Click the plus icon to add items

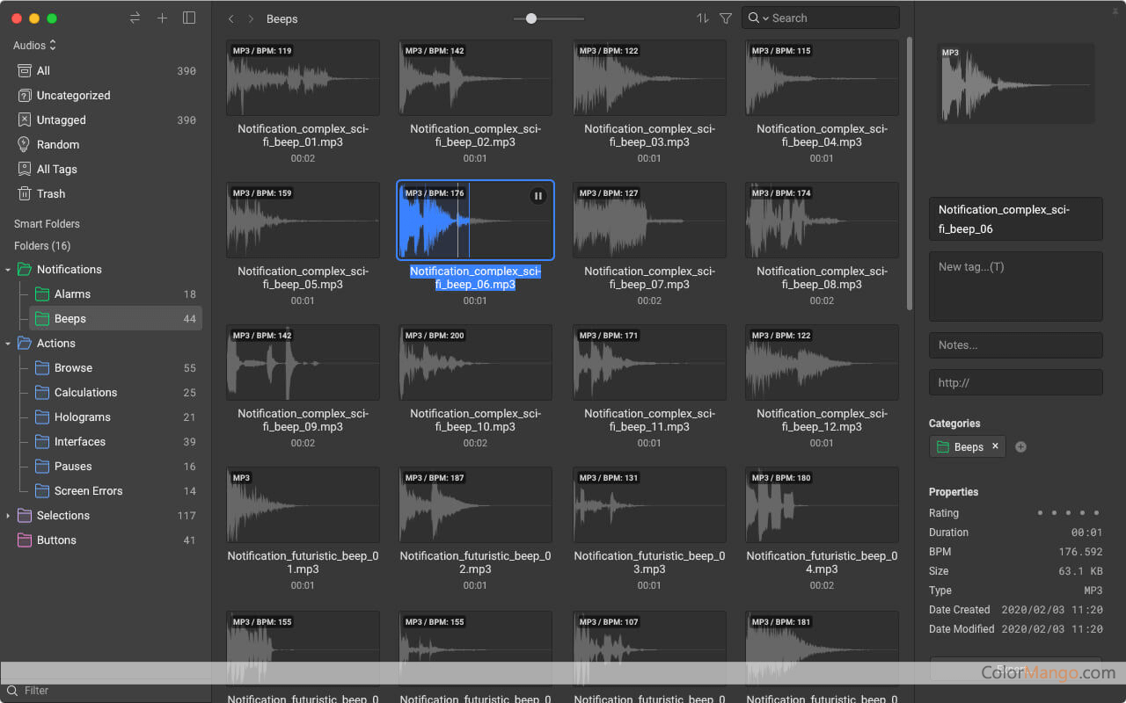click(x=162, y=18)
